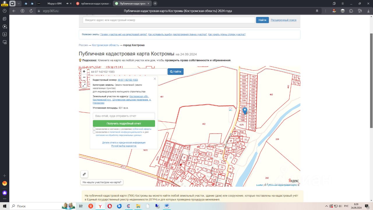
Task: Expand 'Ручной выбор вариантов' option
Action: [x=124, y=146]
